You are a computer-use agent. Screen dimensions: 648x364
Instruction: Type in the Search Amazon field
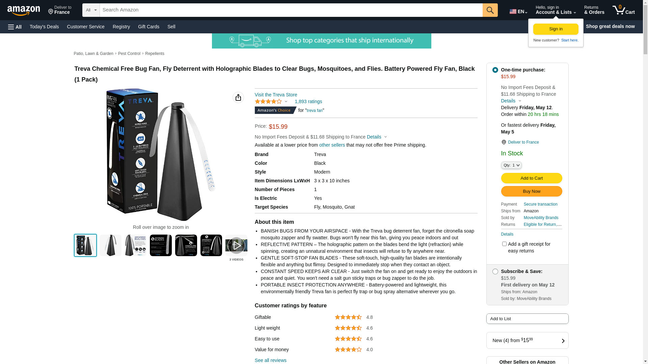(x=291, y=10)
